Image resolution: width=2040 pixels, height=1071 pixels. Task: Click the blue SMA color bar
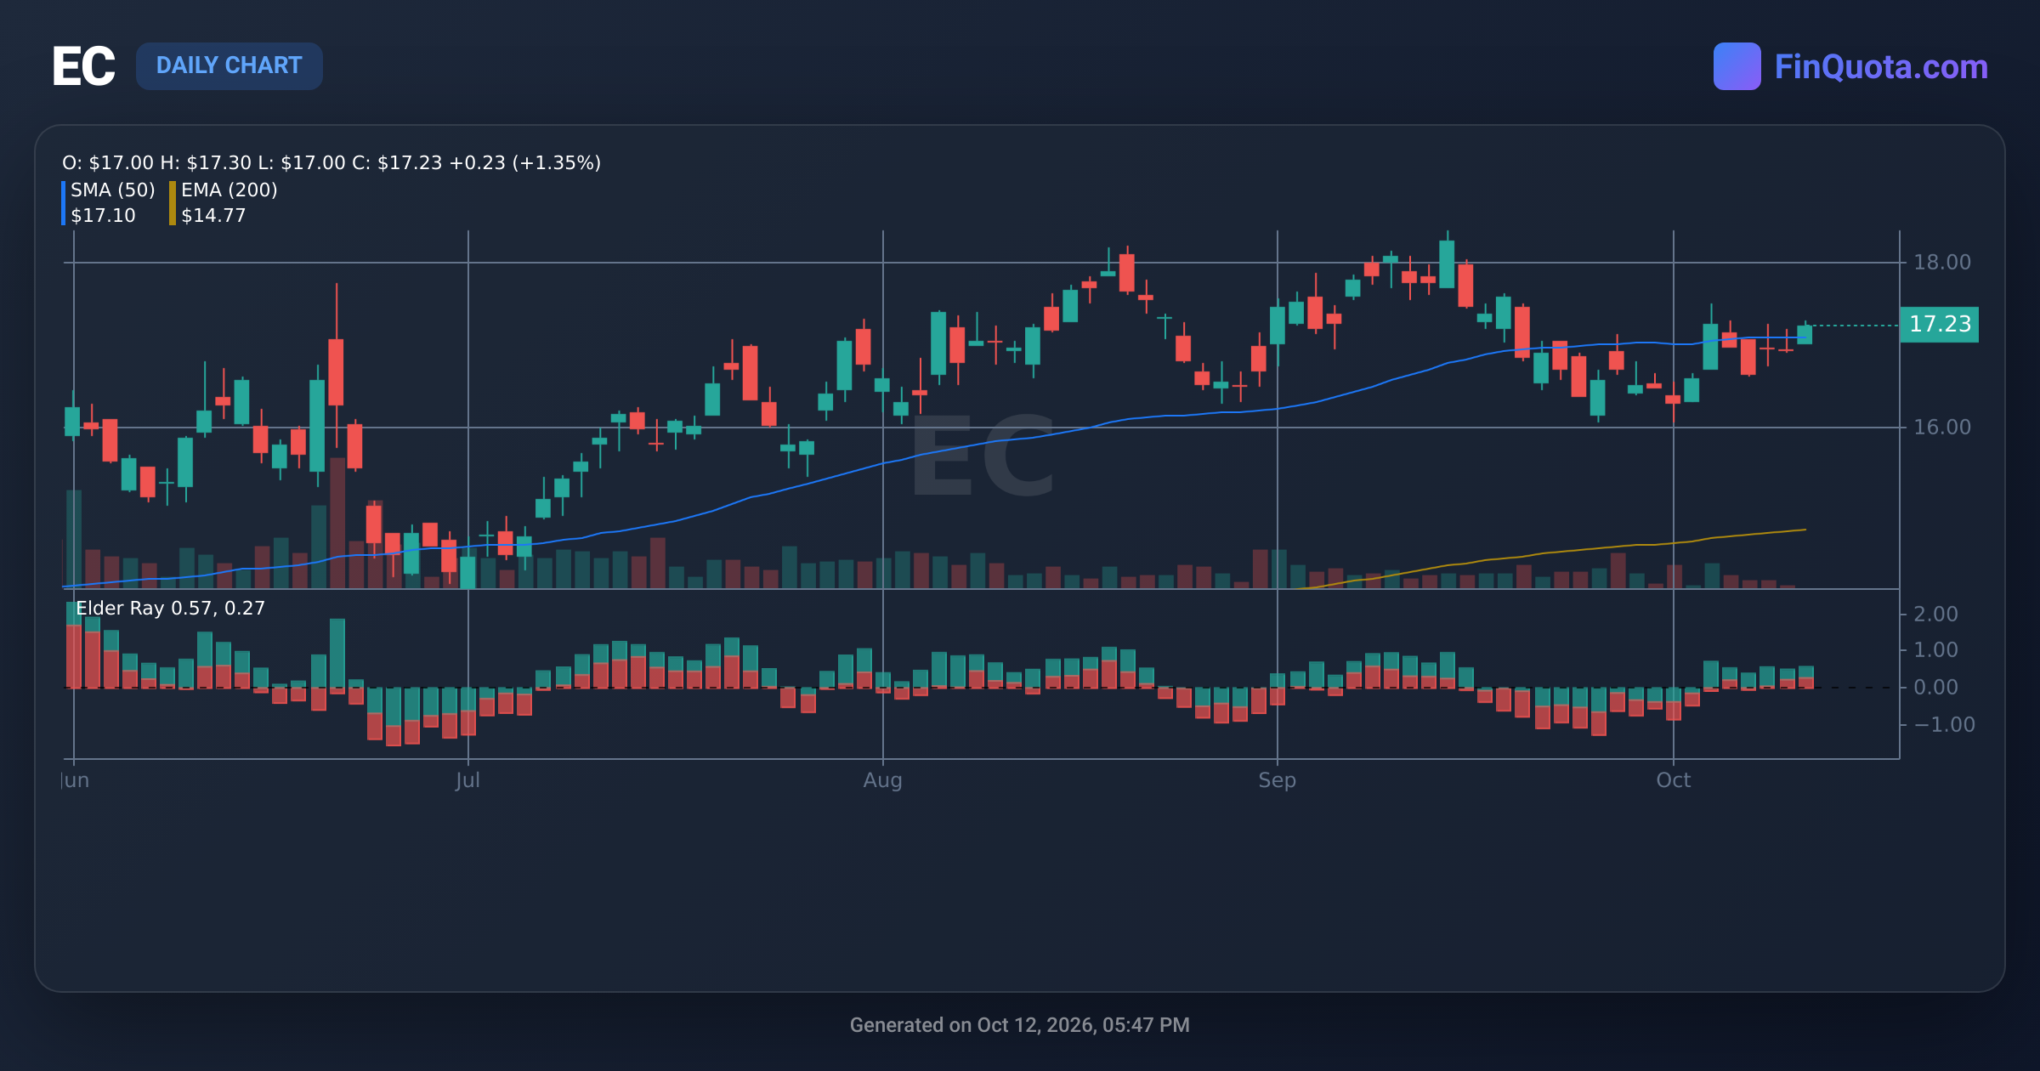tap(64, 203)
